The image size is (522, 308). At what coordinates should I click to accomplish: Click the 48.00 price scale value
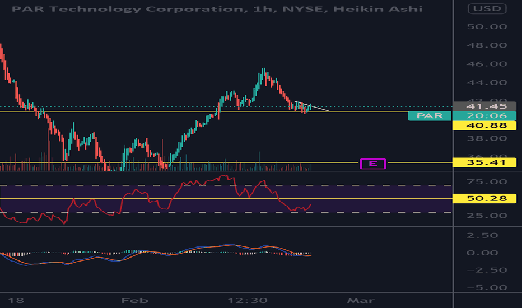click(x=487, y=45)
